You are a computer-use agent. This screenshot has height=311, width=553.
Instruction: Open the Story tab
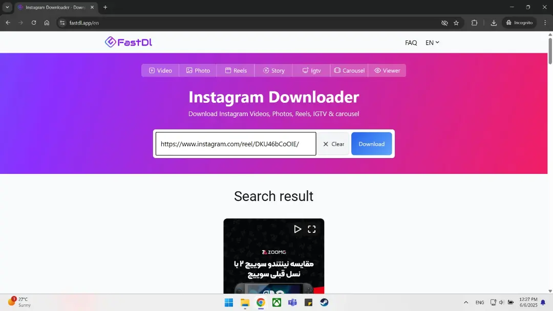click(x=273, y=71)
